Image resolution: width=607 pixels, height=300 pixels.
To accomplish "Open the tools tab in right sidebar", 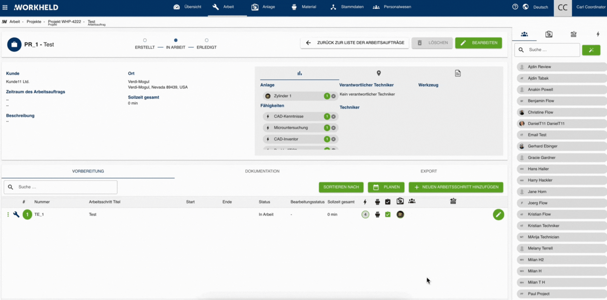I will point(573,34).
